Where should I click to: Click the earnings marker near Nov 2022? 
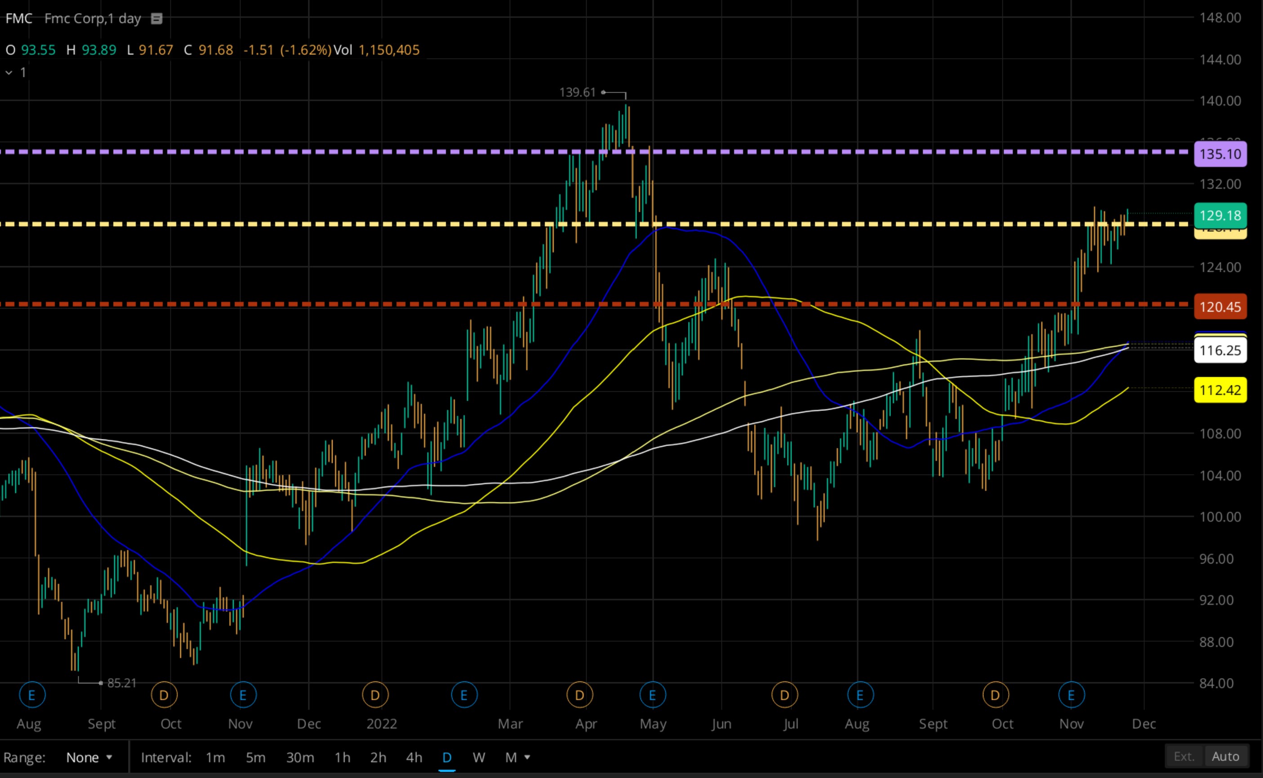coord(1071,695)
